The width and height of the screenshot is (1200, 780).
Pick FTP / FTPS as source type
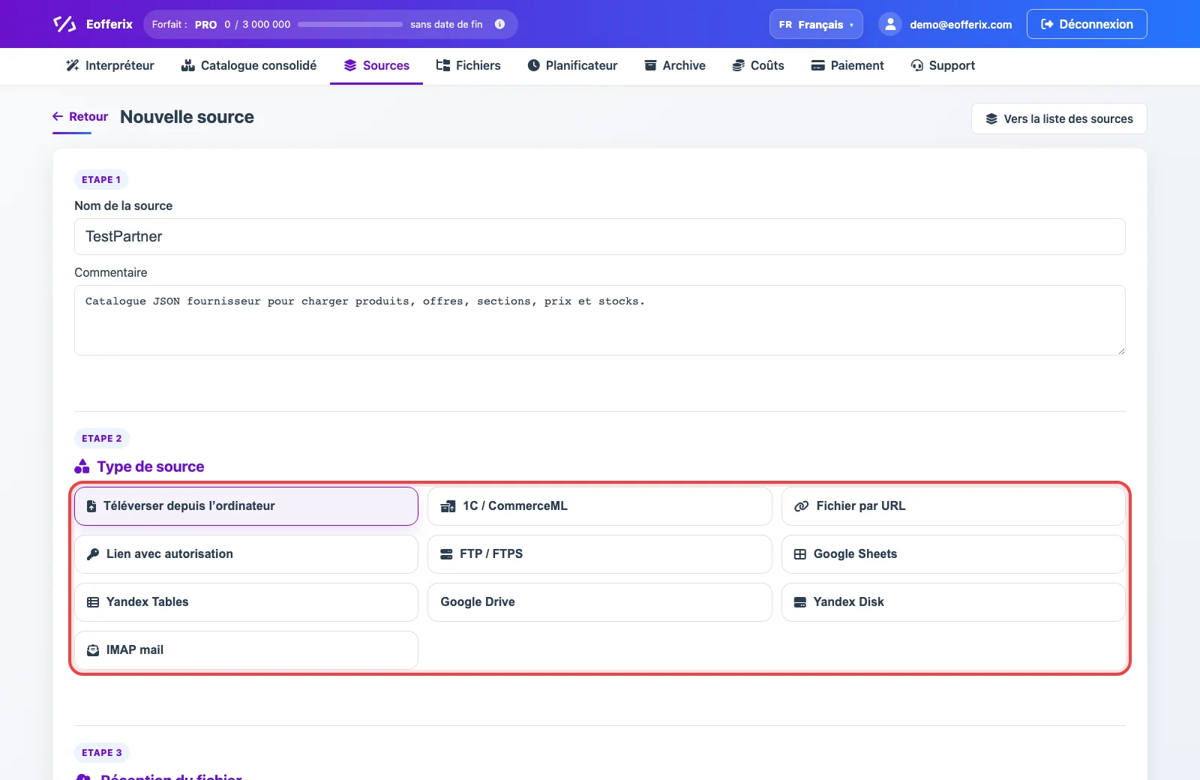(x=599, y=554)
